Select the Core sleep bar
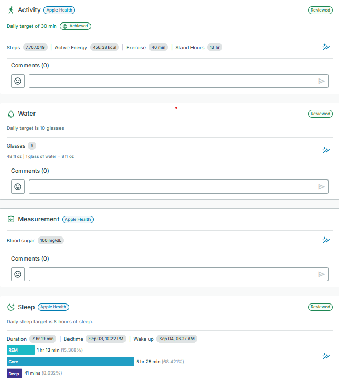 pyautogui.click(x=70, y=362)
